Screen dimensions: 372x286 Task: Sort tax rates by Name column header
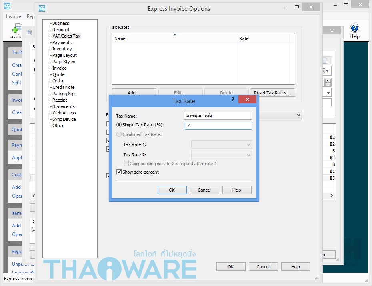coord(174,38)
